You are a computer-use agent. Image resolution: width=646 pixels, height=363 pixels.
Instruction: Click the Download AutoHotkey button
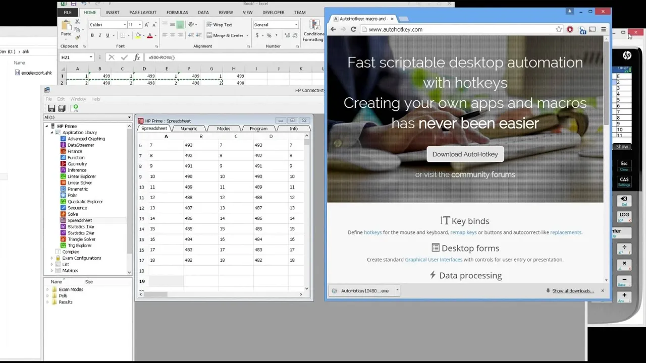click(x=465, y=154)
